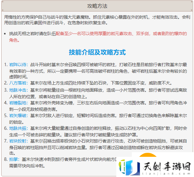Click the 攻略方法 header title
Image resolution: width=194 pixels, height=177 pixels.
(97, 6)
